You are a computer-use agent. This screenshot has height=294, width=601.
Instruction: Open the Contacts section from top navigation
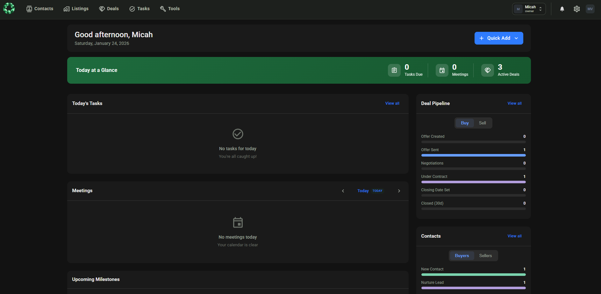[39, 9]
